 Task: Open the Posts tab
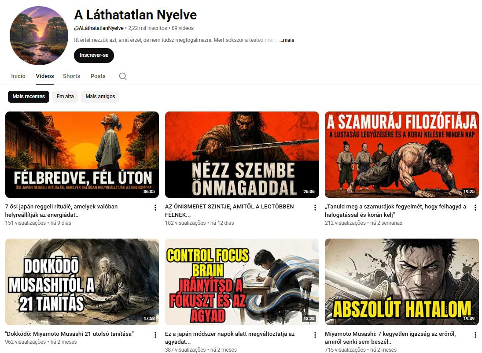pyautogui.click(x=98, y=76)
